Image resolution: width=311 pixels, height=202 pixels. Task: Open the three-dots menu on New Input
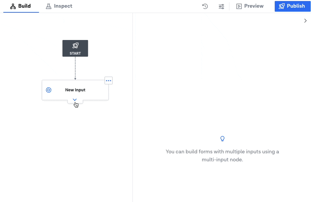coord(109,80)
